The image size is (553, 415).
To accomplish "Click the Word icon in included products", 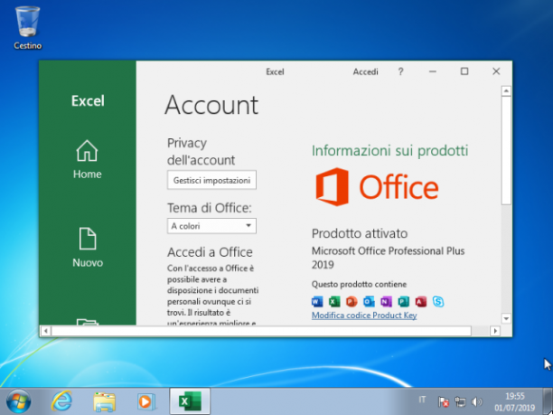I will pos(317,301).
